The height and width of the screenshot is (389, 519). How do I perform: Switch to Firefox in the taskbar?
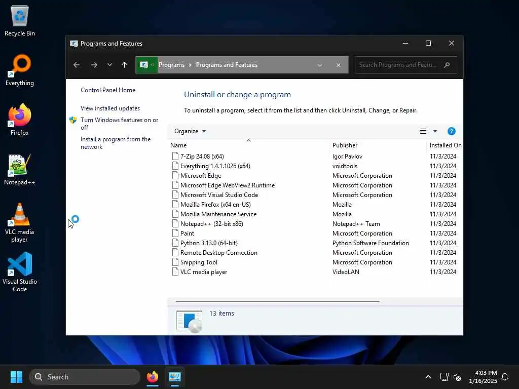click(152, 377)
